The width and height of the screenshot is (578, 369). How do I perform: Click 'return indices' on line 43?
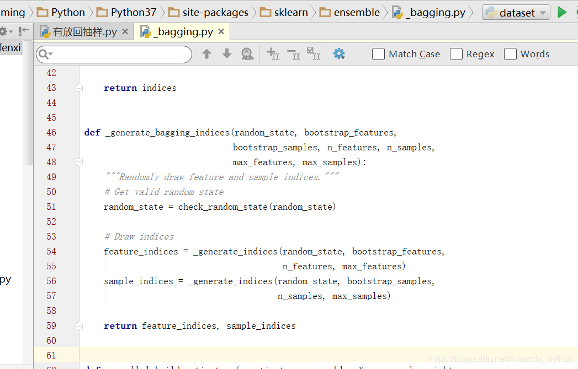click(x=140, y=88)
